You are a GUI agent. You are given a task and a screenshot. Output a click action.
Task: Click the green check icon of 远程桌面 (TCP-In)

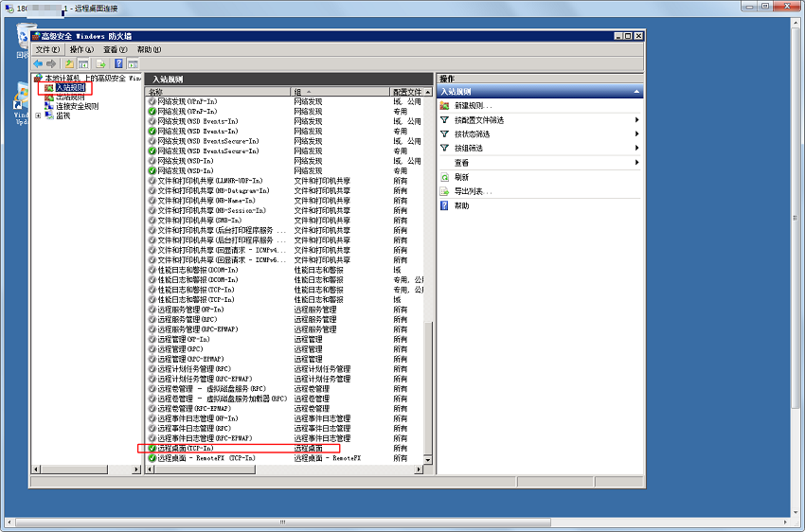152,449
